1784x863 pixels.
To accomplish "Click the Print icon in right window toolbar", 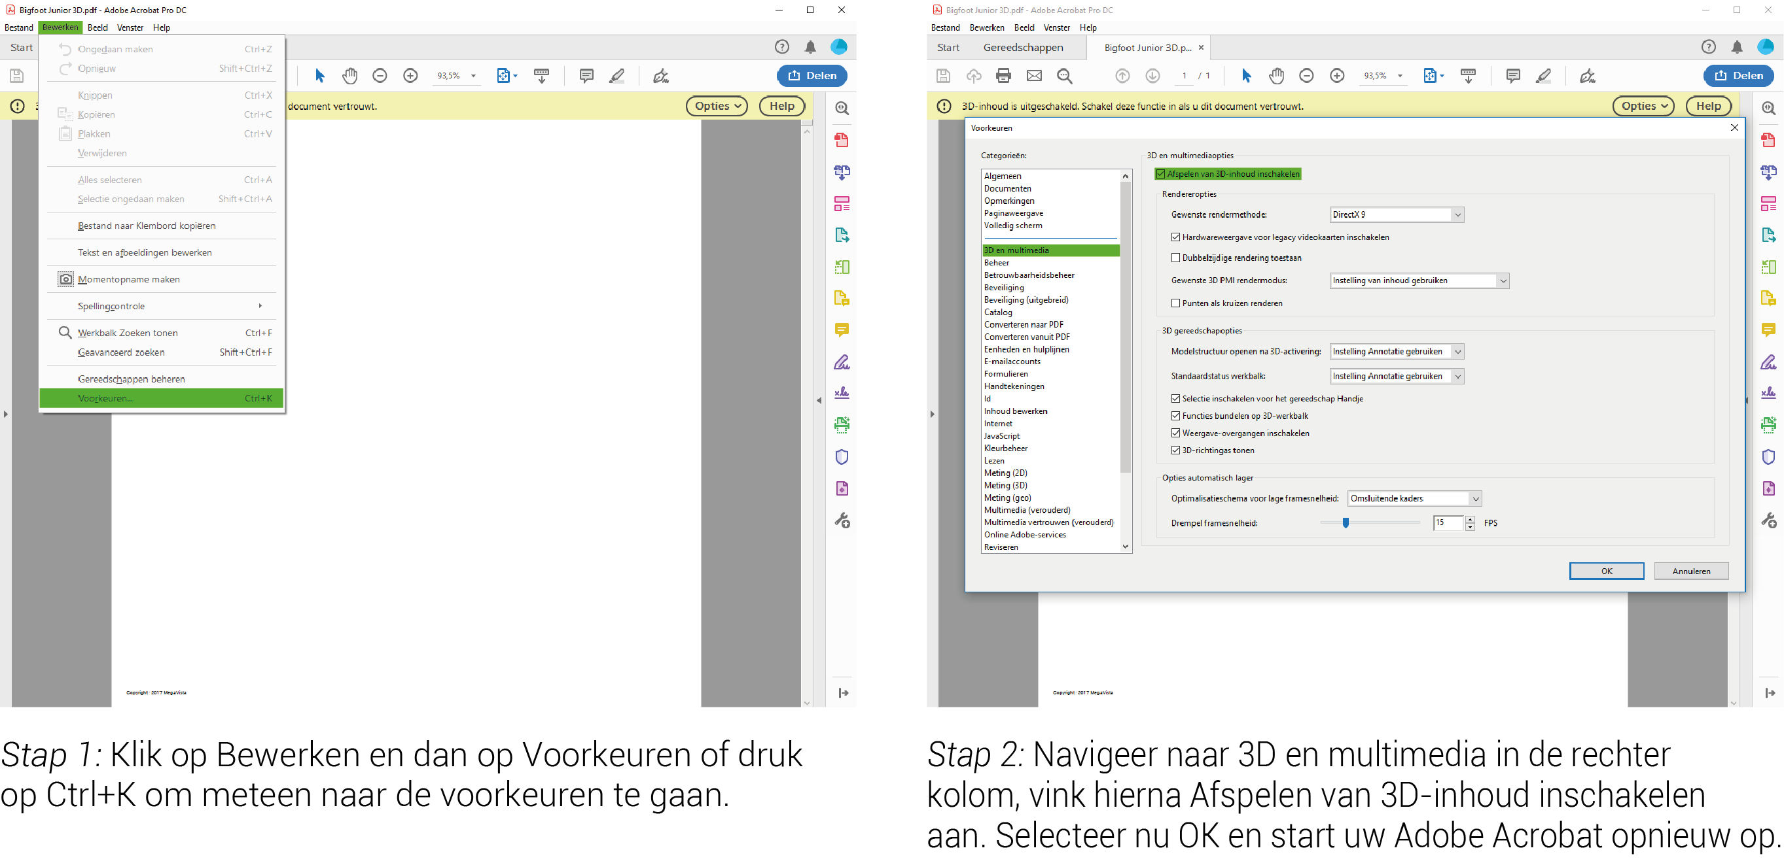I will pyautogui.click(x=1003, y=76).
